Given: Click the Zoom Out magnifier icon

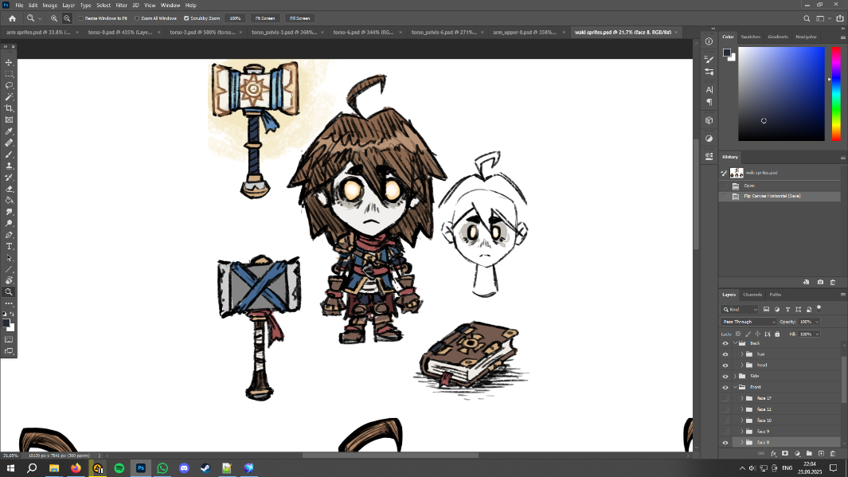Looking at the screenshot, I should pos(67,18).
